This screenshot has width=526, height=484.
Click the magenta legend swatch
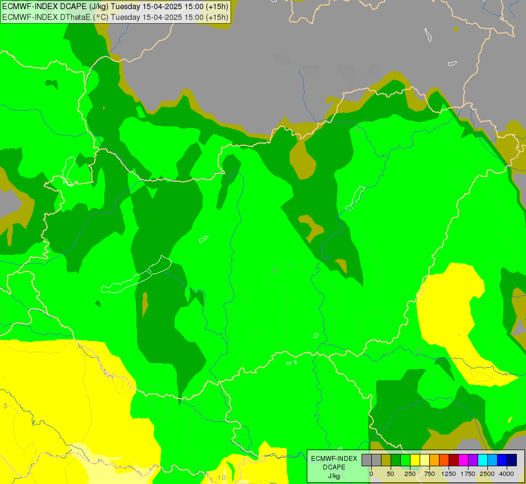coord(464,460)
